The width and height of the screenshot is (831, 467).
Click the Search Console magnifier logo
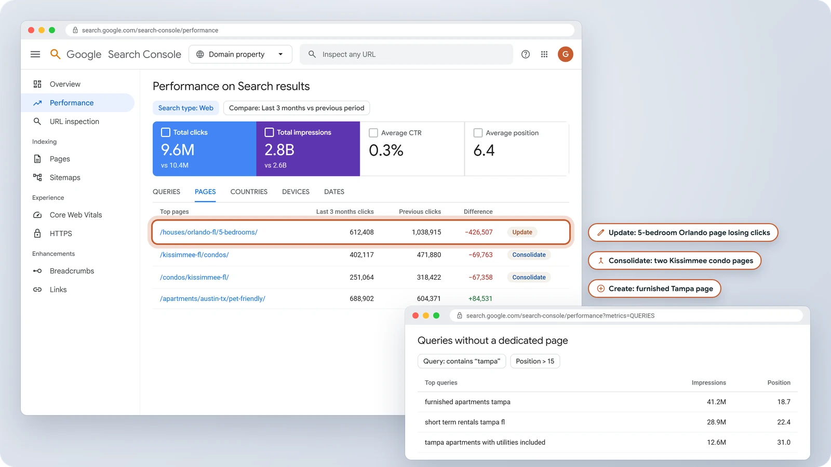point(56,54)
